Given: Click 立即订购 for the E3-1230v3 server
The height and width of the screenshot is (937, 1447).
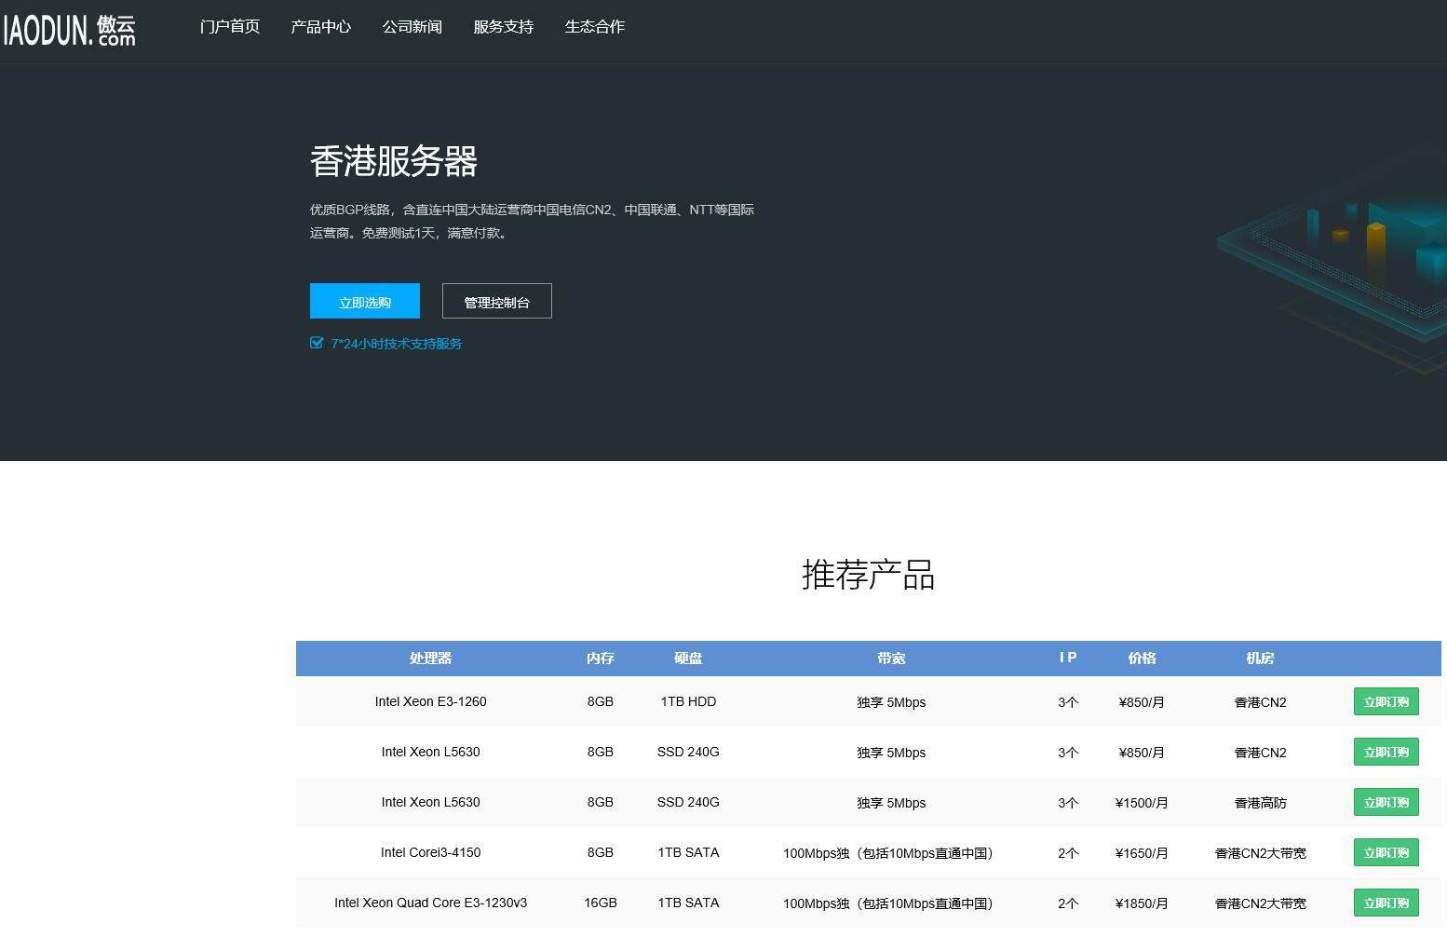Looking at the screenshot, I should tap(1386, 902).
